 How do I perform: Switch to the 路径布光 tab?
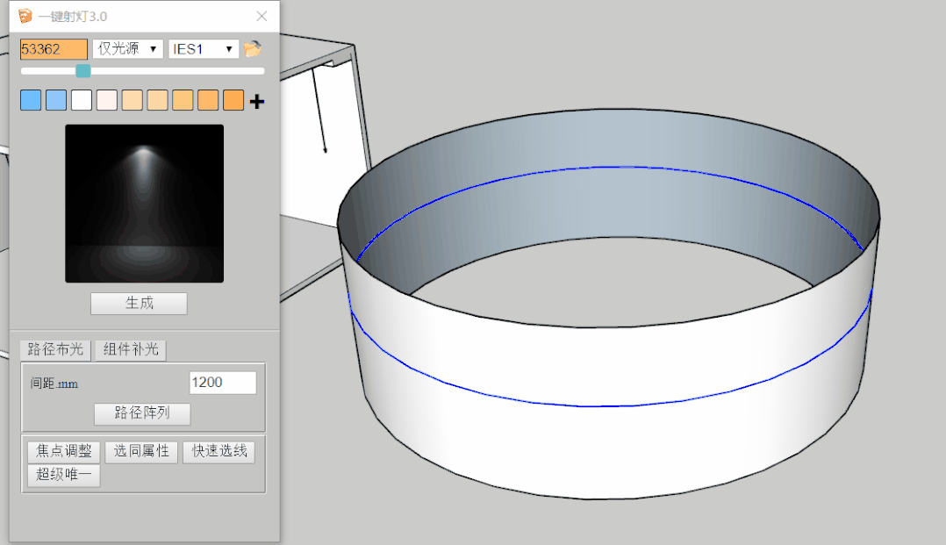pos(56,349)
